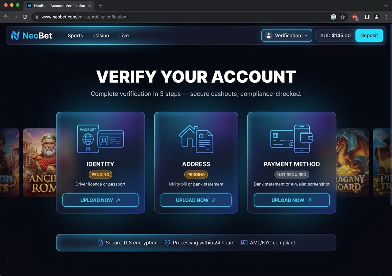The width and height of the screenshot is (392, 276).
Task: Click the Google icon in address bar
Action: [x=334, y=17]
